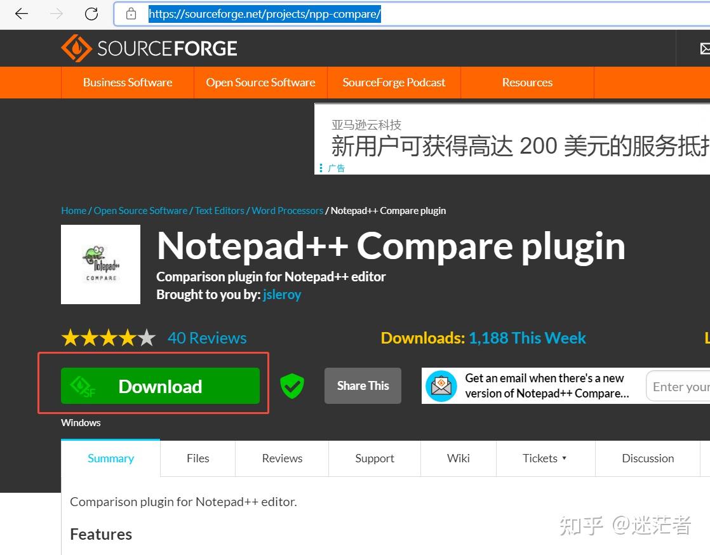Expand the Tickets dropdown tab
This screenshot has height=555, width=710.
[545, 458]
